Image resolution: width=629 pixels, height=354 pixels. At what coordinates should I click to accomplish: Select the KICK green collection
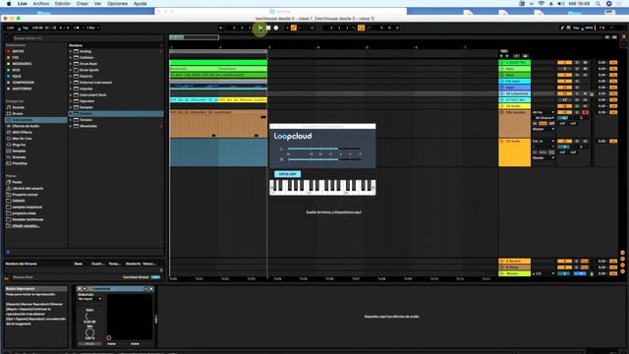click(16, 70)
